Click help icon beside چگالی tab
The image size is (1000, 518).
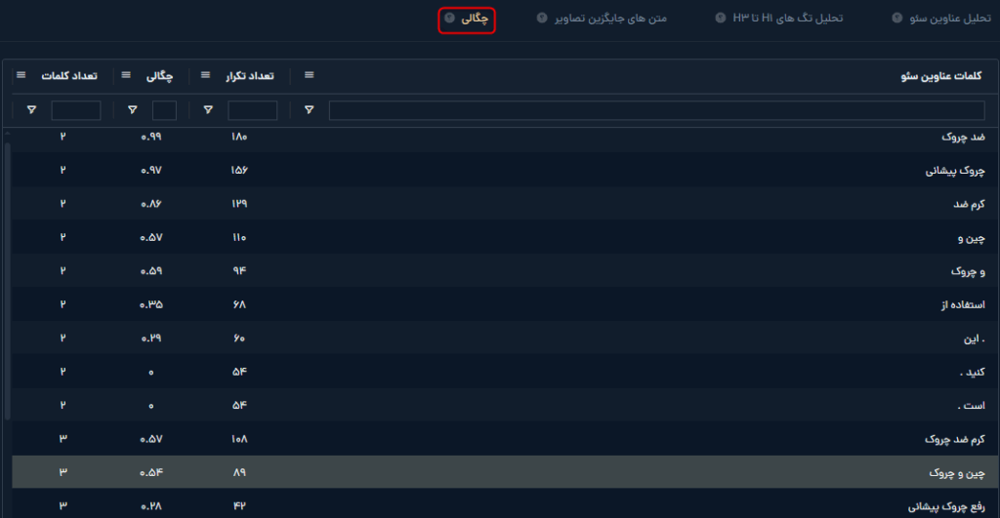[x=448, y=19]
